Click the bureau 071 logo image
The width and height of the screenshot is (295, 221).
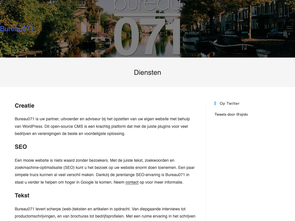147,28
